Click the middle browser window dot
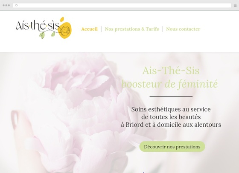 (x=6, y=5)
